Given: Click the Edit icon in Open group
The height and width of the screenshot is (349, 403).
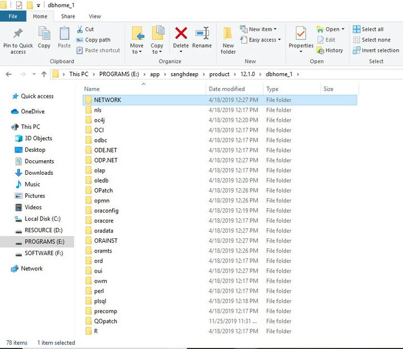Looking at the screenshot, I should coord(321,40).
